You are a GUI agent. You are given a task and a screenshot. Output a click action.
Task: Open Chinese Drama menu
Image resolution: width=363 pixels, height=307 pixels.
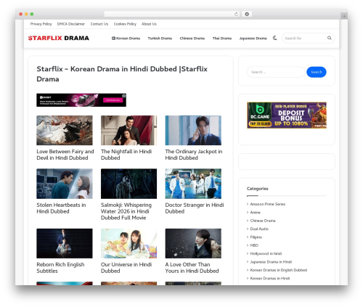(192, 38)
